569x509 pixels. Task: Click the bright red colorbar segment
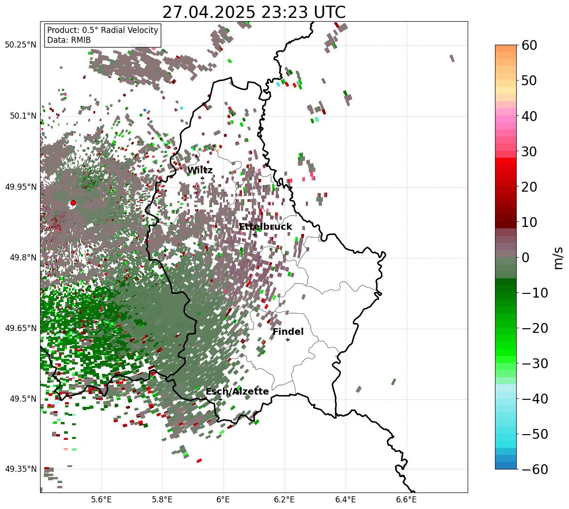click(506, 161)
